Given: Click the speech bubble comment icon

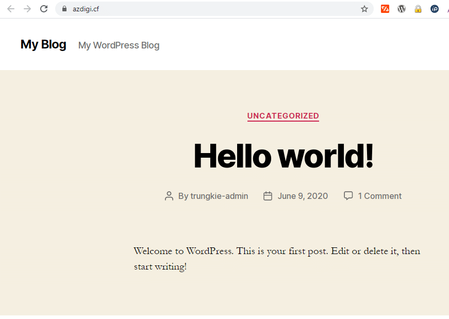Looking at the screenshot, I should click(348, 196).
